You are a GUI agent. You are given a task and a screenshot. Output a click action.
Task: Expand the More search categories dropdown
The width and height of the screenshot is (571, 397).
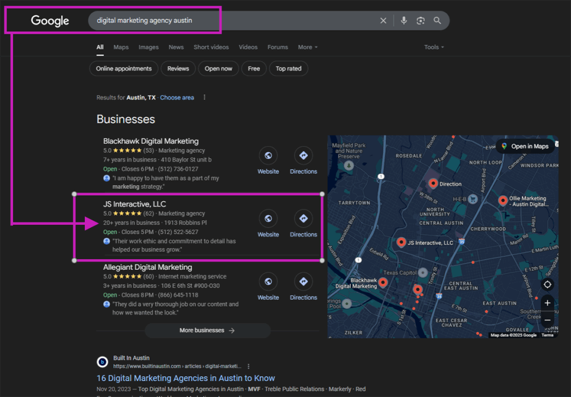[308, 47]
